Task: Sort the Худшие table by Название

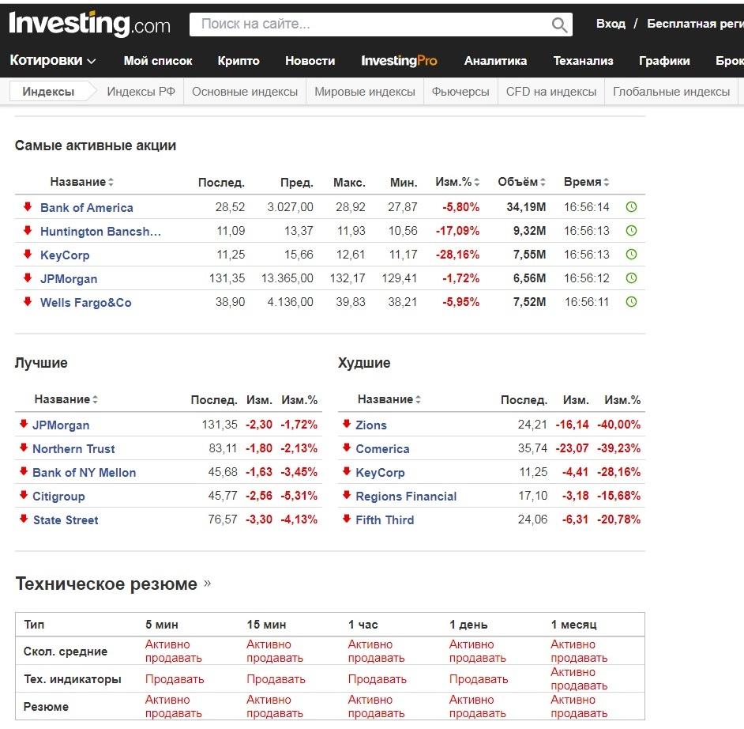Action: [389, 399]
